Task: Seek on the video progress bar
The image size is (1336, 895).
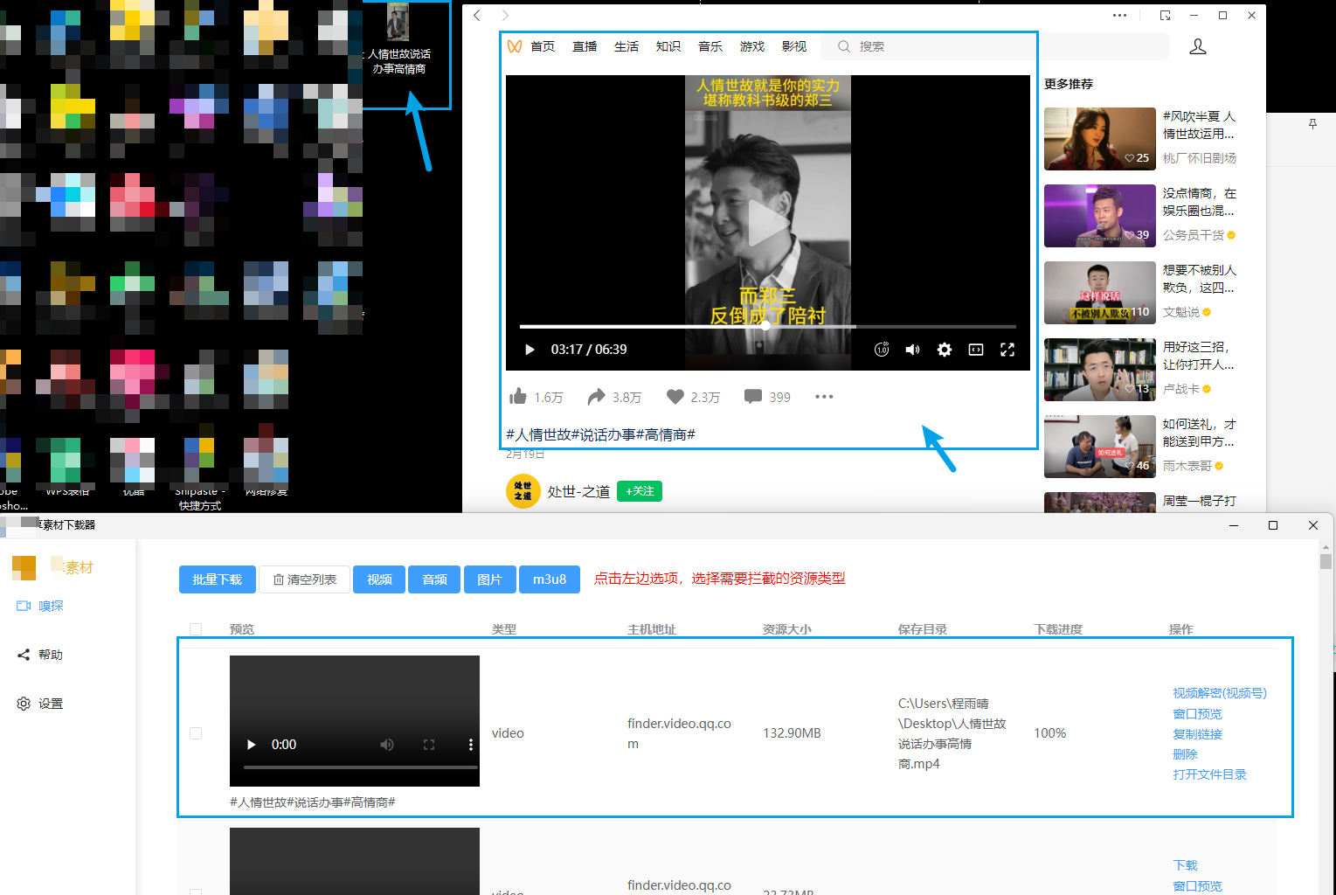Action: point(768,326)
